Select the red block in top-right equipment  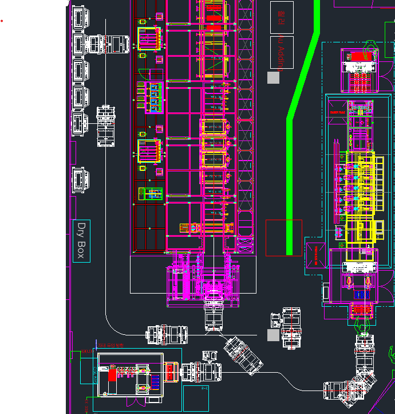tap(359, 57)
